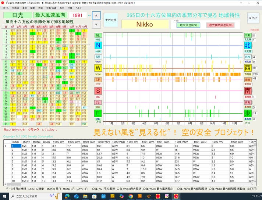Click the 1991 year field
Image resolution: width=262 pixels, height=200 pixels.
click(x=78, y=15)
